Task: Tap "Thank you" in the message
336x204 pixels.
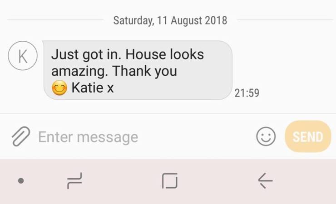Action: (x=145, y=71)
